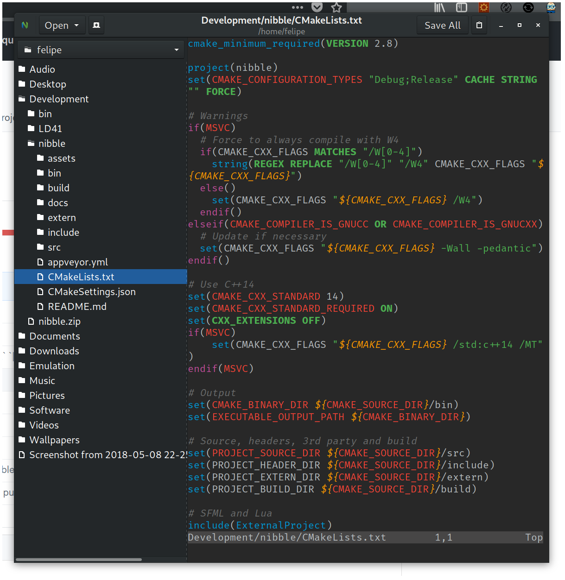Click the orange extension icon in the Firefox toolbar

click(x=484, y=7)
